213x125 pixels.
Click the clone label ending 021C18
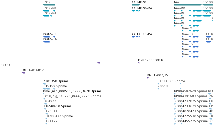[6, 65]
